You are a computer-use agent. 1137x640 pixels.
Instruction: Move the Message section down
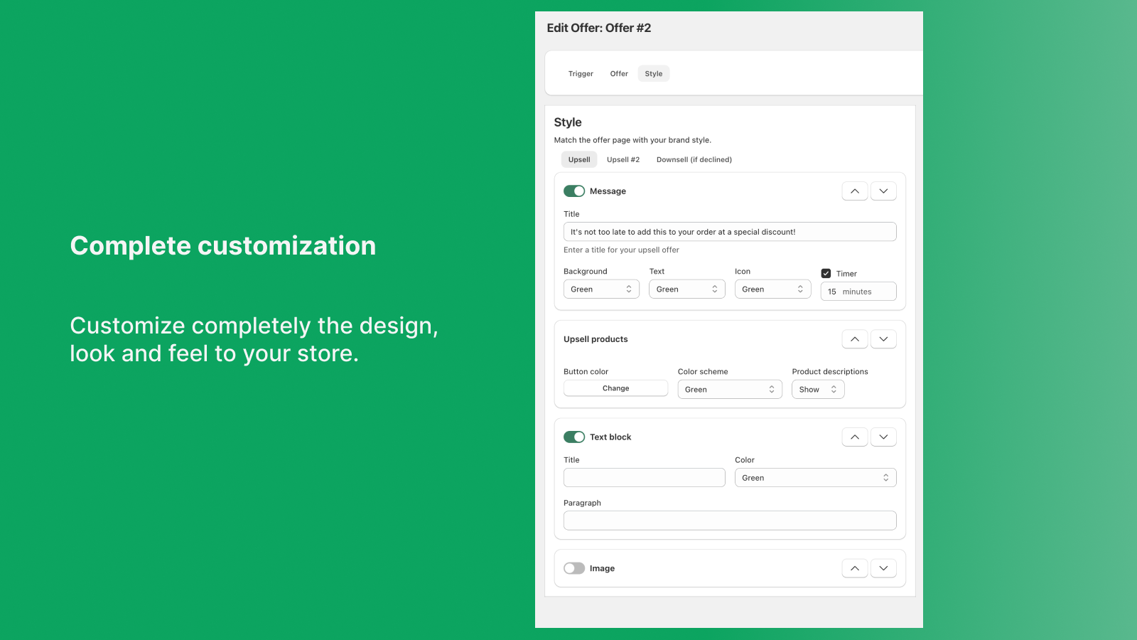tap(883, 191)
